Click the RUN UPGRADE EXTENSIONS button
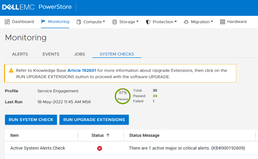The image size is (258, 159). (x=94, y=120)
